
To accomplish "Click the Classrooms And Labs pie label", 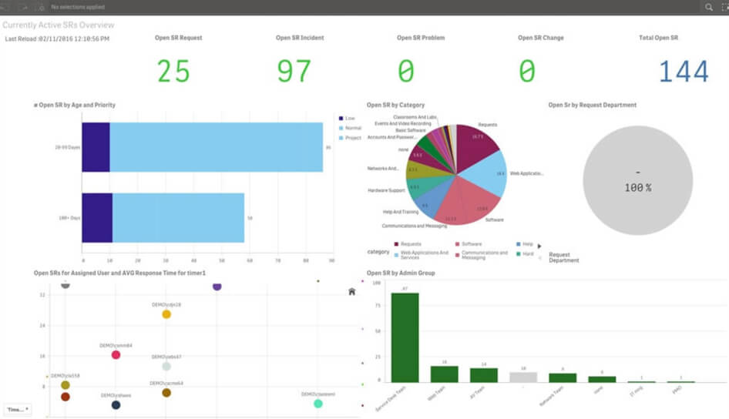I will click(415, 118).
